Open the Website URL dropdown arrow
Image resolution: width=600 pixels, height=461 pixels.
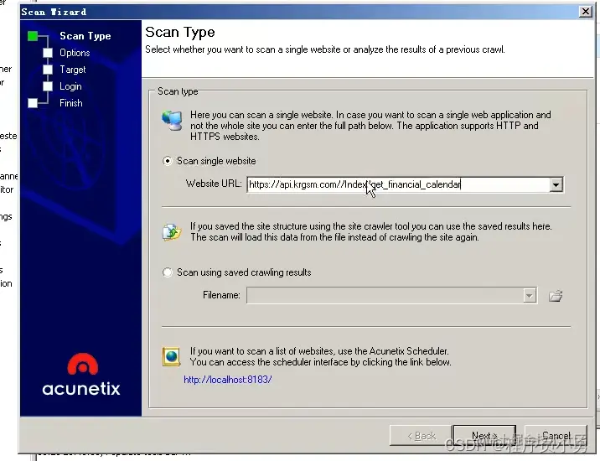tap(556, 184)
